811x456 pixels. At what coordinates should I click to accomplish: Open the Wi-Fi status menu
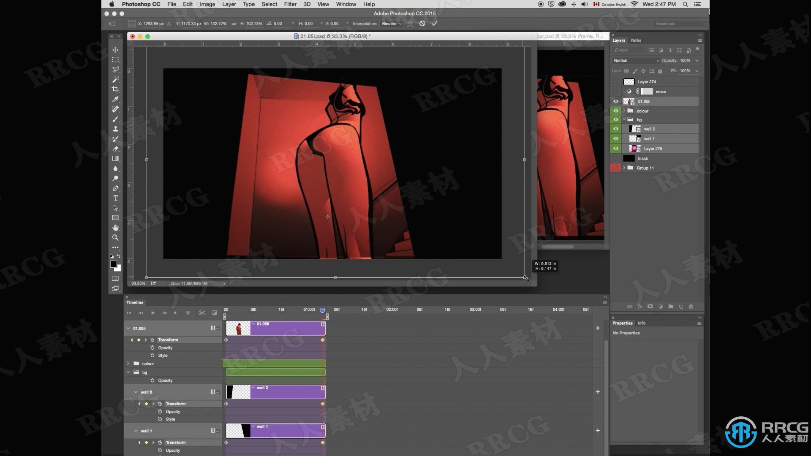[x=634, y=4]
